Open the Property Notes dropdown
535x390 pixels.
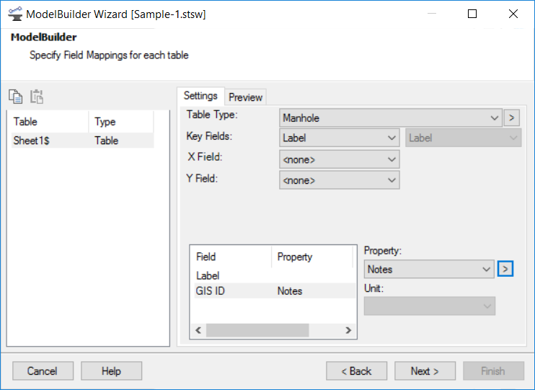coord(429,269)
